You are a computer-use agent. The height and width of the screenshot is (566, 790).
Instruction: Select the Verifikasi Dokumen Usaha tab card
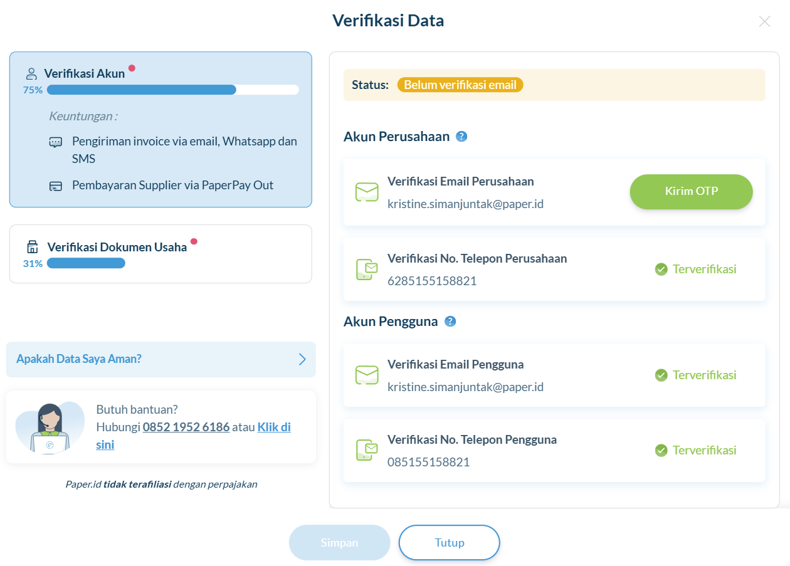[x=161, y=254]
